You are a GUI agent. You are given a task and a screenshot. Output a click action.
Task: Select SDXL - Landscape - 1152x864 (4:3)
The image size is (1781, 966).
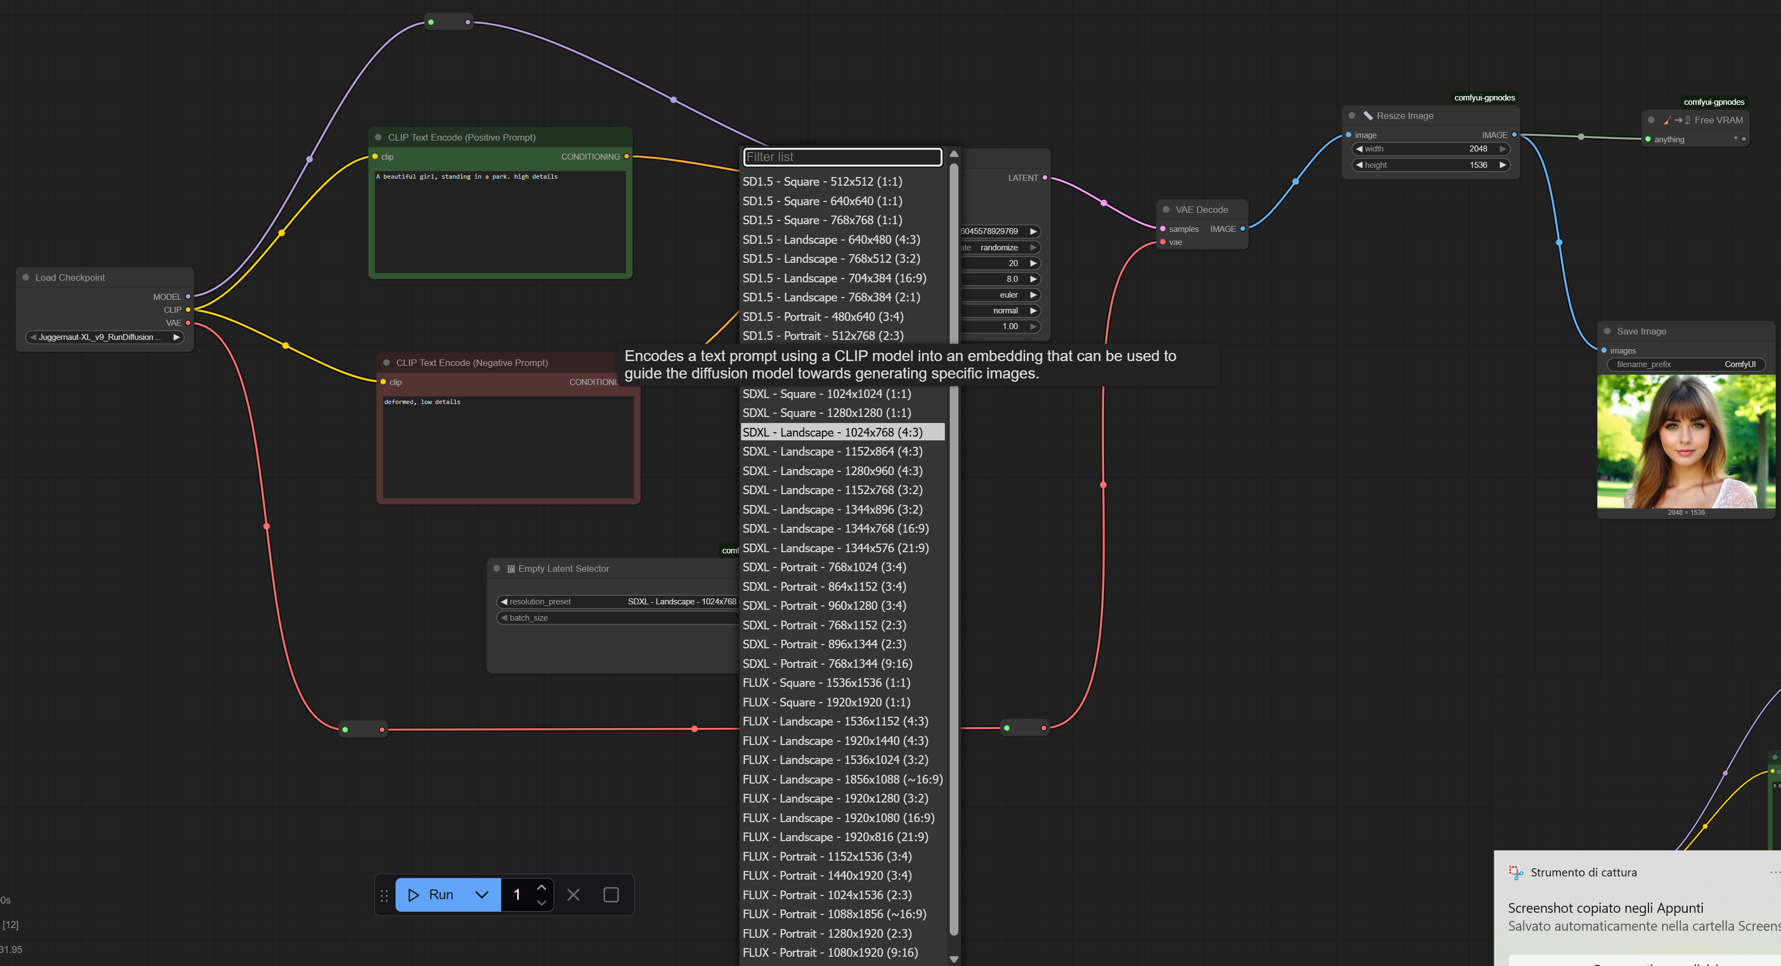[842, 451]
